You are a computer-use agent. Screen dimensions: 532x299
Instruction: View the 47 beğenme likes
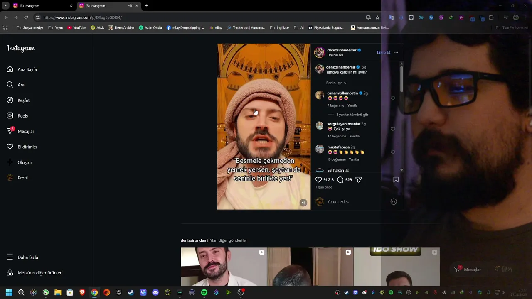point(337,136)
